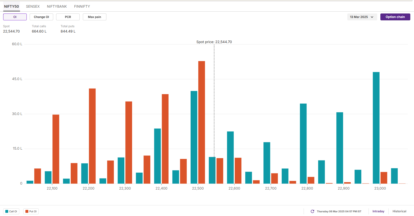Screen dimensions: 414x216
Task: Select the PCR view button
Action: tap(68, 17)
